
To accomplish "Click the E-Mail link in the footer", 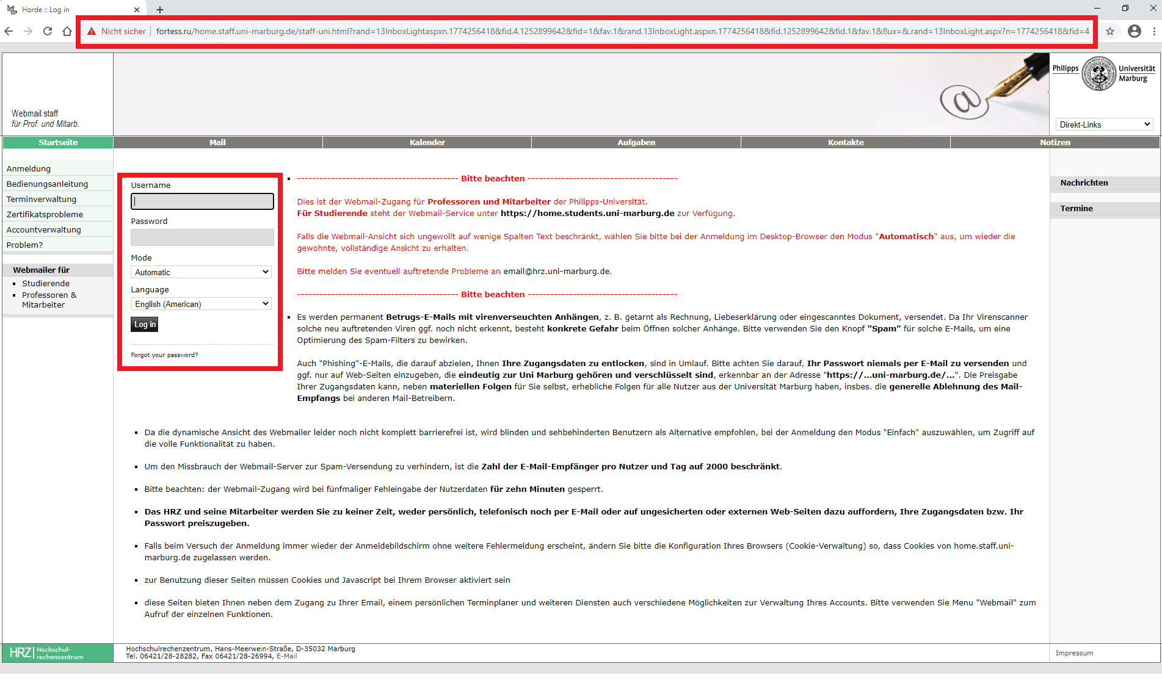I will tap(286, 657).
